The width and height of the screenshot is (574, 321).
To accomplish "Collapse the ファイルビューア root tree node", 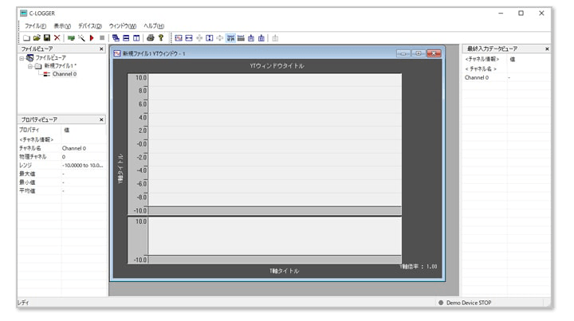I will tap(22, 58).
